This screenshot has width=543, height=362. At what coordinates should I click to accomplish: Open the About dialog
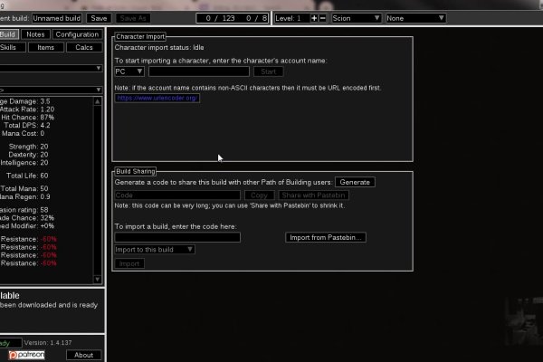tap(84, 355)
